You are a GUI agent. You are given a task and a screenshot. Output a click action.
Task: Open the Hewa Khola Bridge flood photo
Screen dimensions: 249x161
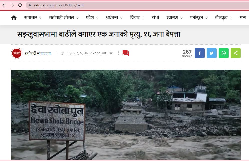(x=126, y=115)
